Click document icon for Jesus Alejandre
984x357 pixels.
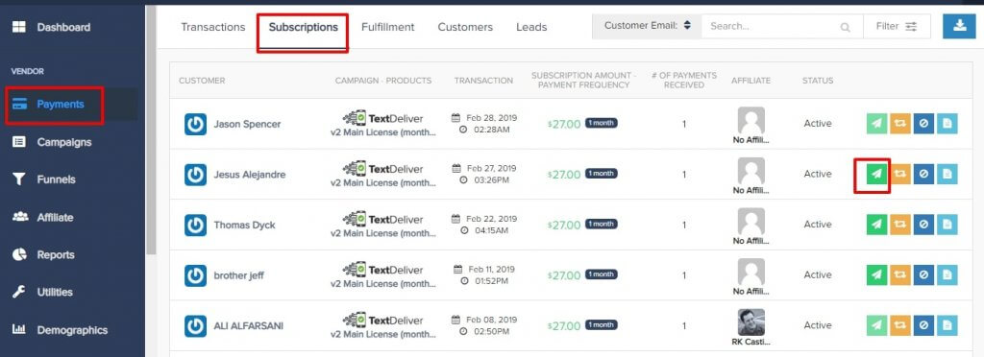point(947,174)
